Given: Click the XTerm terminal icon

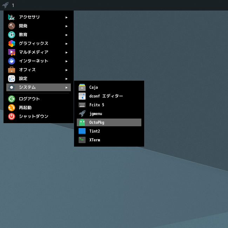Looking at the screenshot, I should click(82, 140).
